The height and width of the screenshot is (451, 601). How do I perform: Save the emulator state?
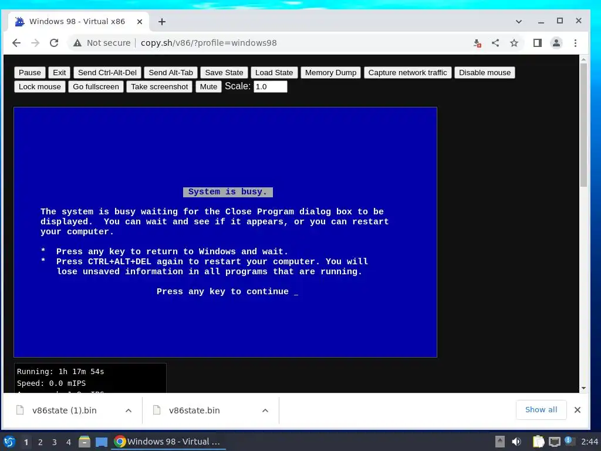click(224, 72)
